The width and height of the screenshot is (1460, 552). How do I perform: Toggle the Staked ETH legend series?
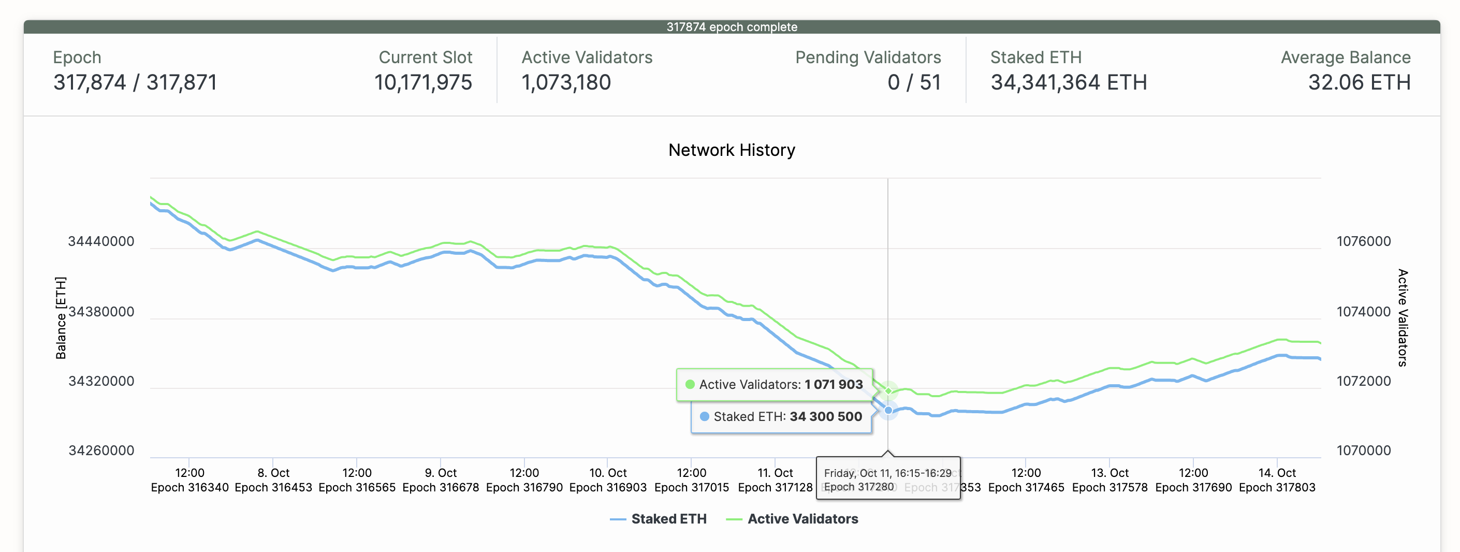coord(658,518)
